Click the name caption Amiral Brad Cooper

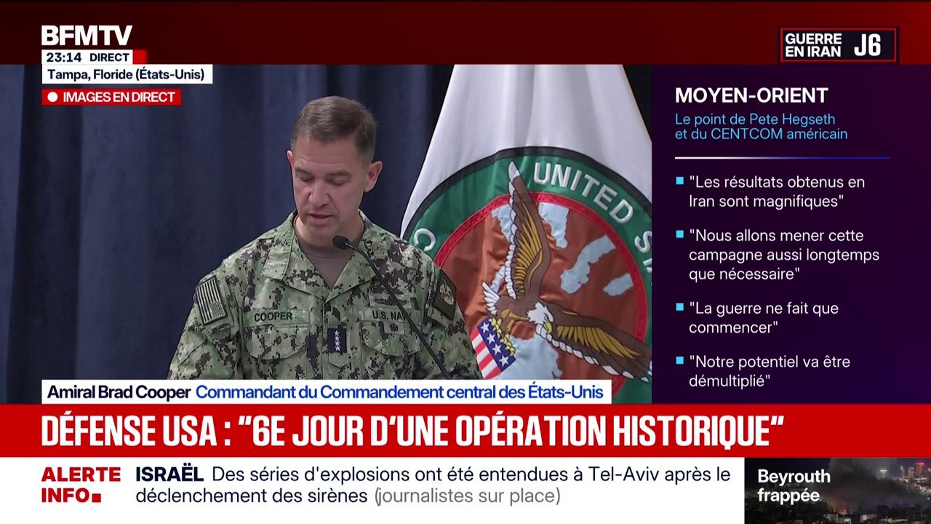click(x=119, y=392)
